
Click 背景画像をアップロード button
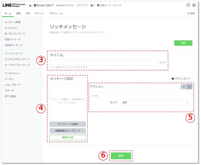pyautogui.click(x=68, y=131)
